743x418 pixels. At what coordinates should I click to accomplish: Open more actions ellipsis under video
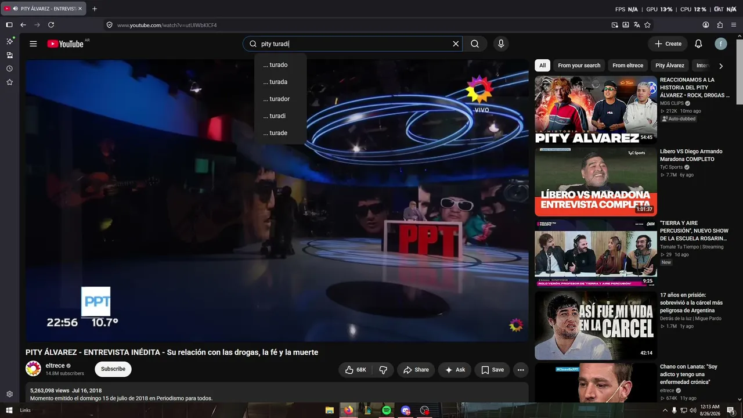point(521,370)
